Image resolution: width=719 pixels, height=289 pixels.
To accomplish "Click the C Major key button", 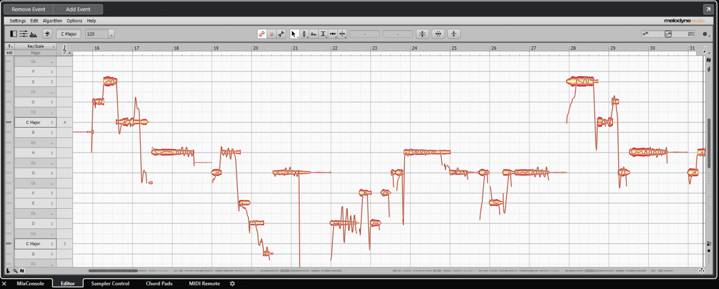I will 69,34.
